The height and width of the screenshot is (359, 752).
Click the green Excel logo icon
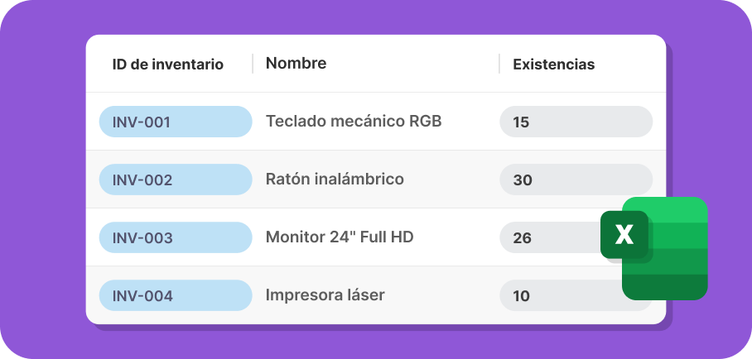(x=654, y=248)
